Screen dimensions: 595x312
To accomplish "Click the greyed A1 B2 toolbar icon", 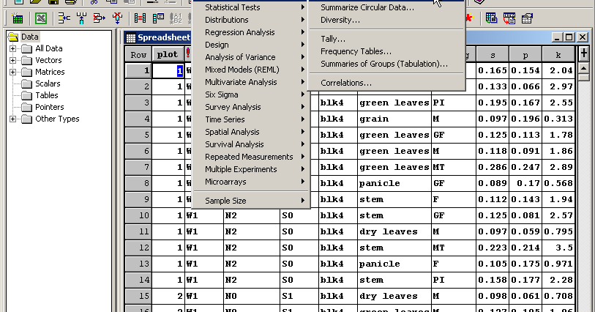I will 176,18.
